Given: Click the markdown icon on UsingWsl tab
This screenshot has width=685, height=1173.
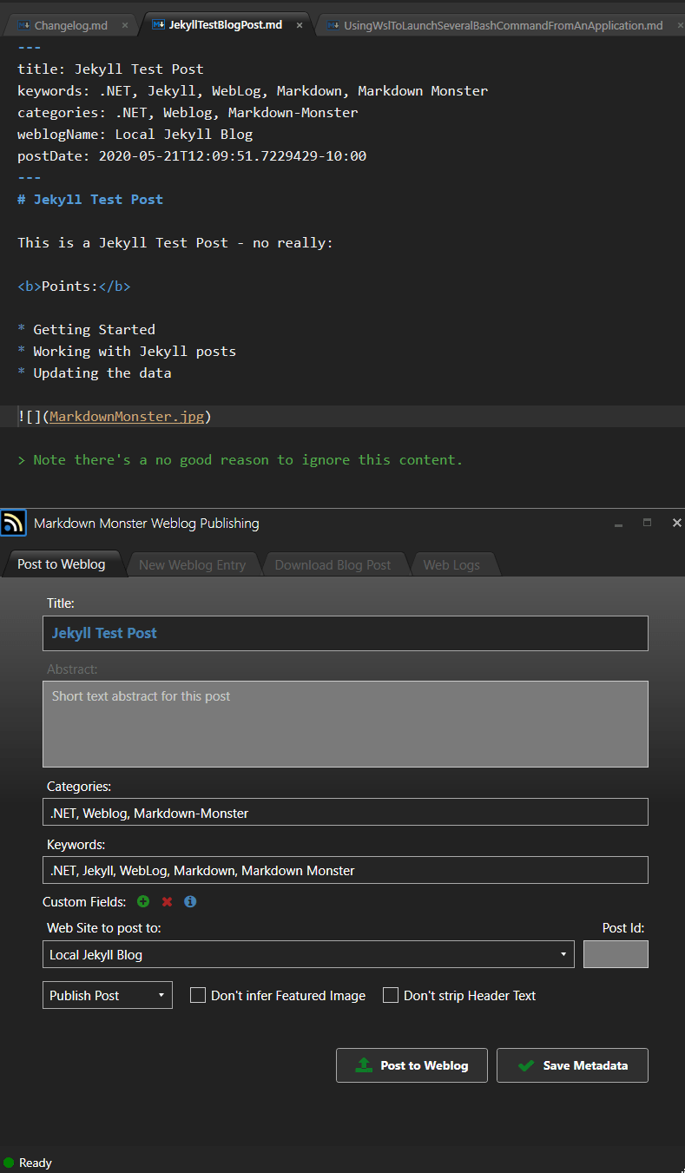Looking at the screenshot, I should click(333, 25).
